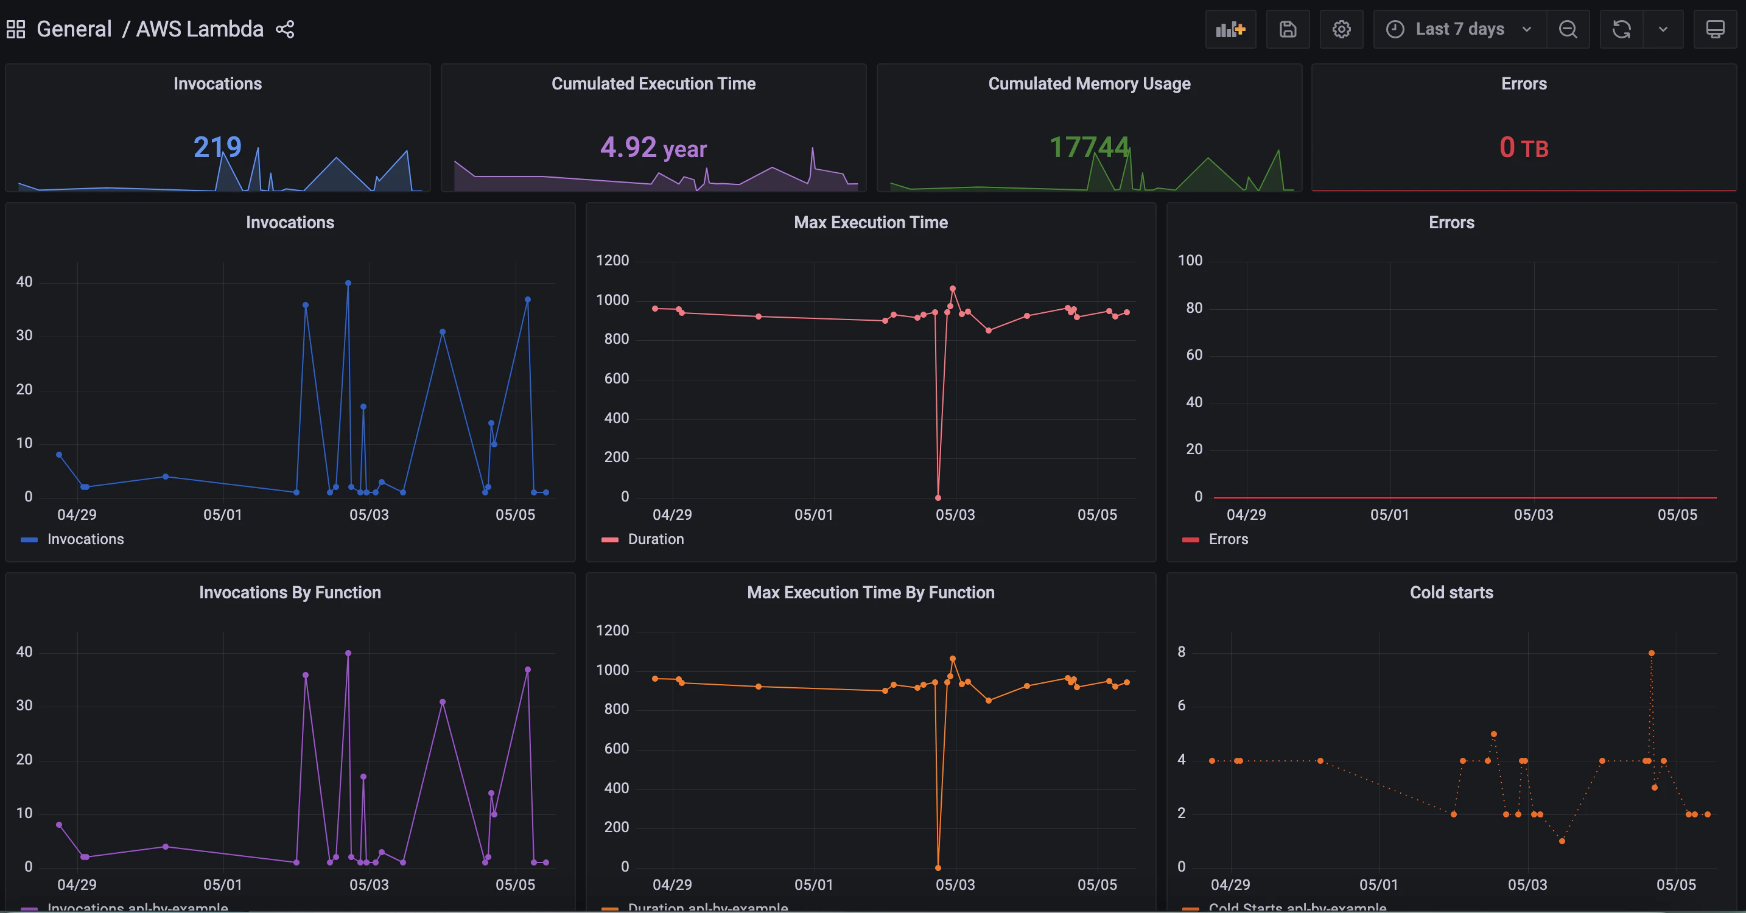1746x913 pixels.
Task: Share the AWS Lambda dashboard
Action: 285,29
